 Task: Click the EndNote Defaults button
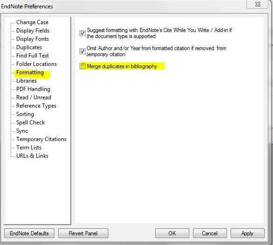click(29, 233)
